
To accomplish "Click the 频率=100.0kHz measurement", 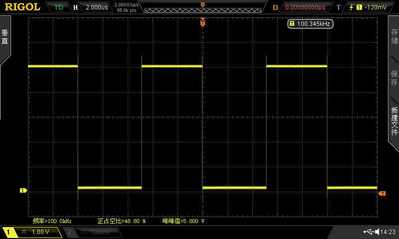I will pos(52,221).
